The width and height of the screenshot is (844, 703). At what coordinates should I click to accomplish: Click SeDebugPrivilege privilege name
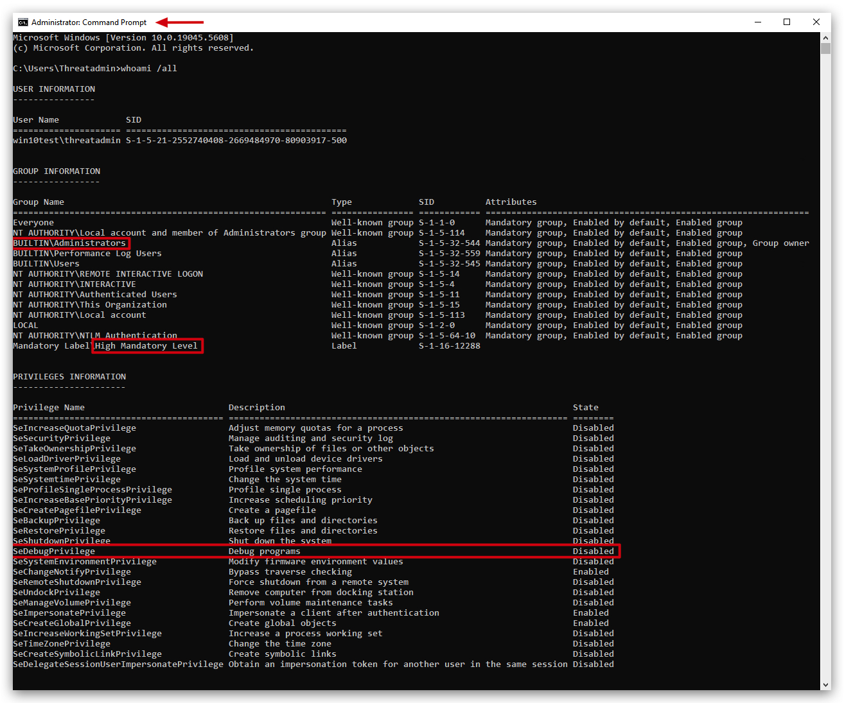click(54, 551)
